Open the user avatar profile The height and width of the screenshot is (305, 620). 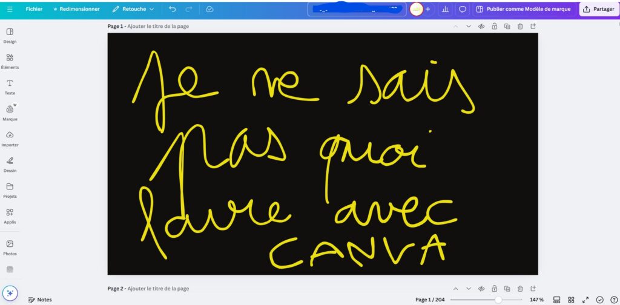(417, 9)
